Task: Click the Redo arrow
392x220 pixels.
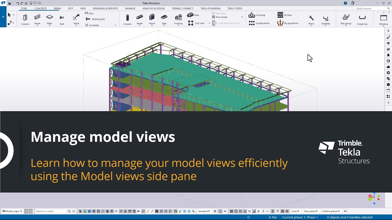Action: click(22, 3)
